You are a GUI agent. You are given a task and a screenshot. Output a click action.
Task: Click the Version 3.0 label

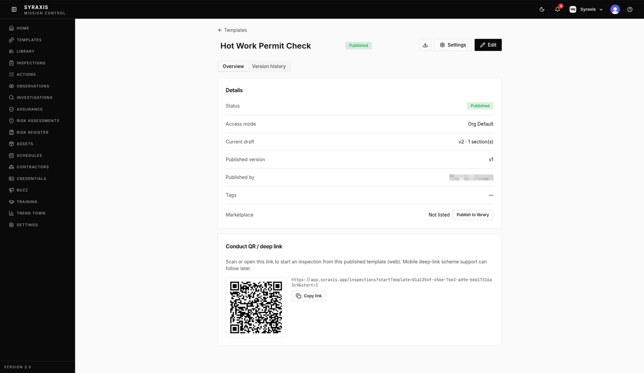[x=18, y=367]
